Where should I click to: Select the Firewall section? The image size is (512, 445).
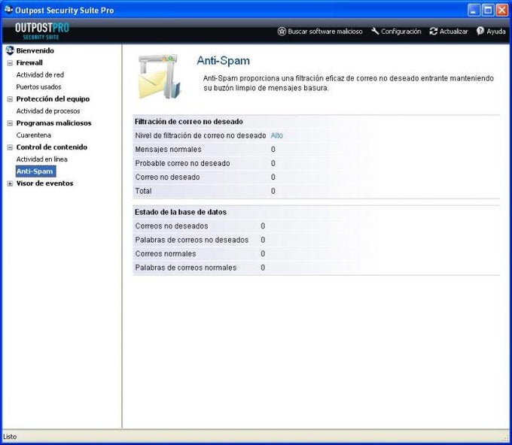click(x=29, y=62)
